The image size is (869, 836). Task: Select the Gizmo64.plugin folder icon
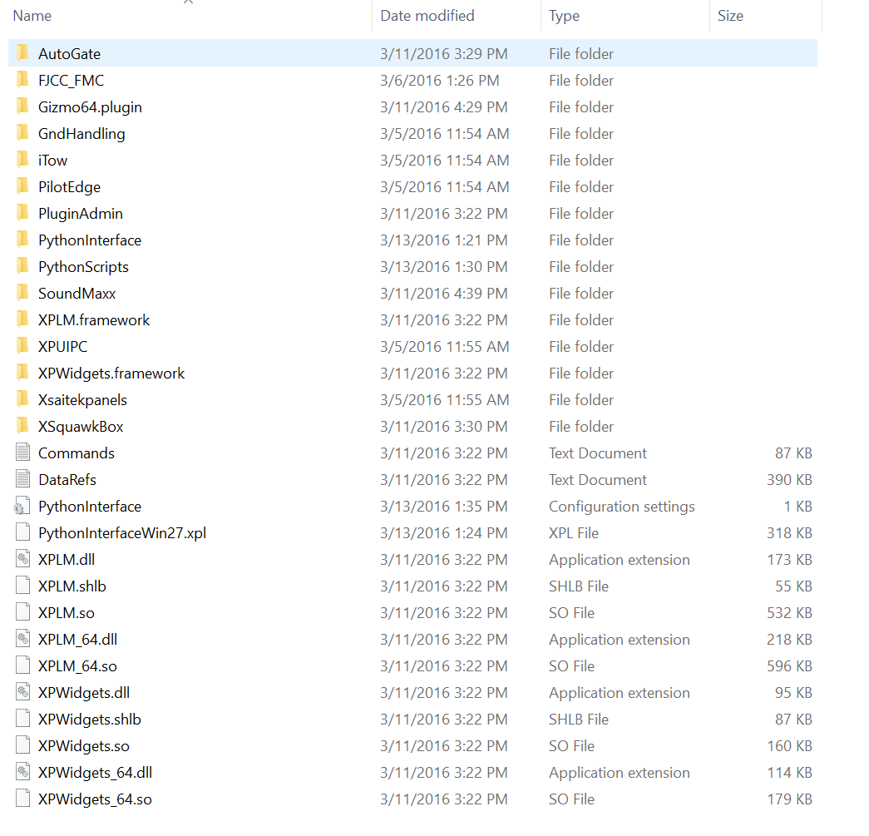22,106
